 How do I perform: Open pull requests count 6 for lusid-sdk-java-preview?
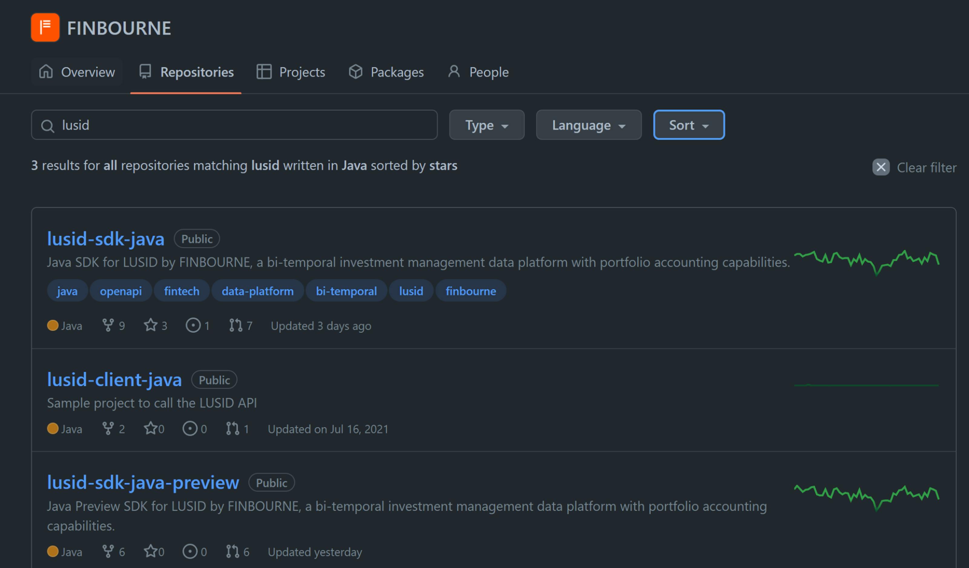pyautogui.click(x=237, y=551)
